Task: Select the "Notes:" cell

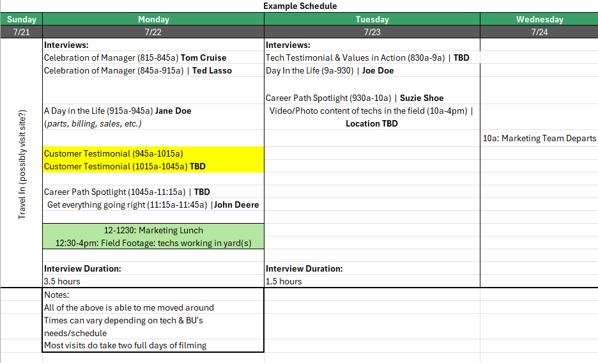Action: (57, 295)
